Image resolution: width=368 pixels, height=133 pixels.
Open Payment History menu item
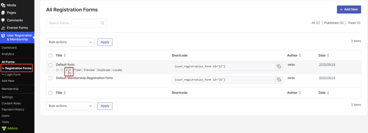click(x=13, y=109)
